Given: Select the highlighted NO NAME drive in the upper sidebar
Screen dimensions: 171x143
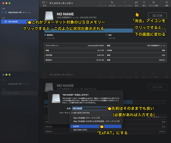Looking at the screenshot, I should point(19,21).
